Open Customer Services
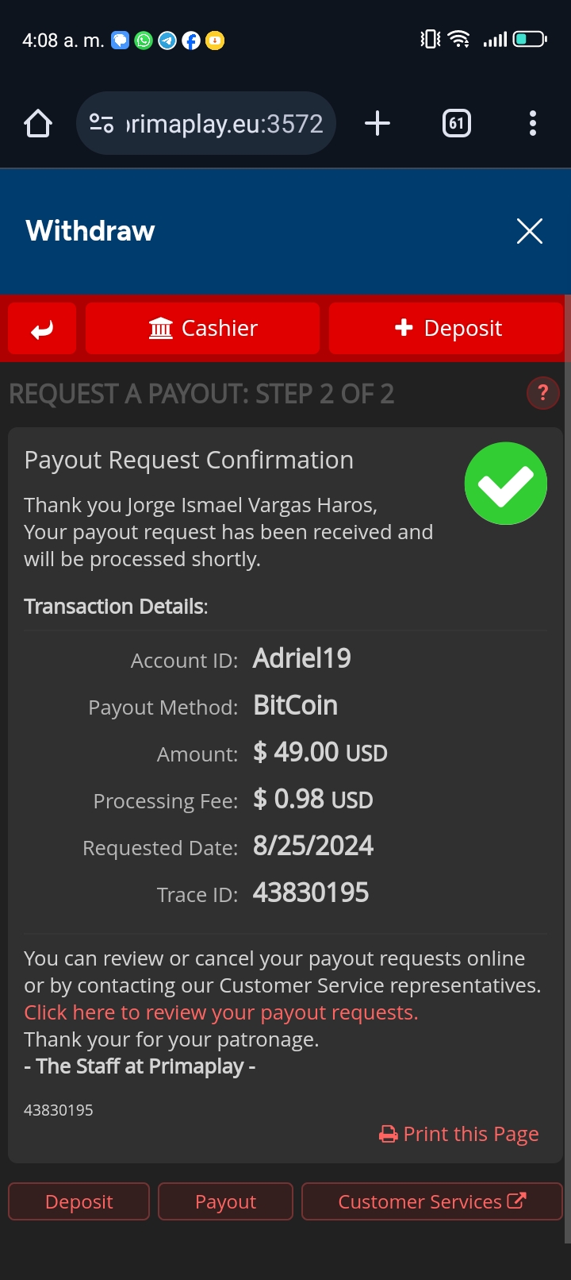 tap(431, 1201)
